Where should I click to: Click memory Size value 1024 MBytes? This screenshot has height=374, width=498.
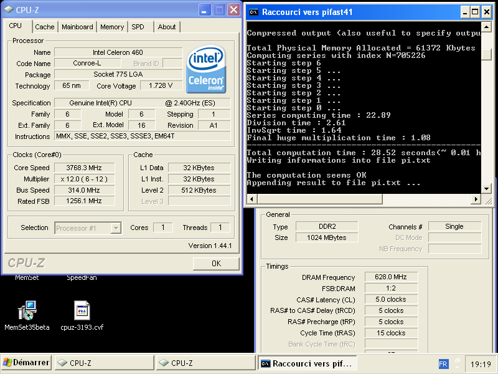coord(327,237)
